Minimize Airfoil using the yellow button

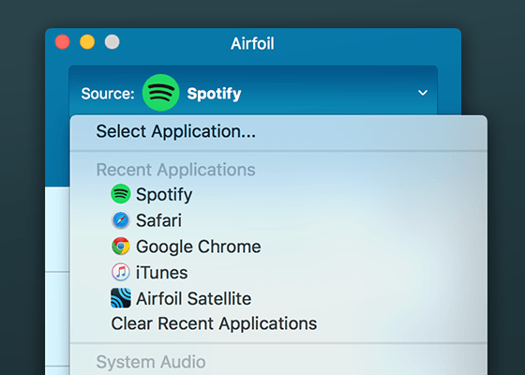click(87, 42)
